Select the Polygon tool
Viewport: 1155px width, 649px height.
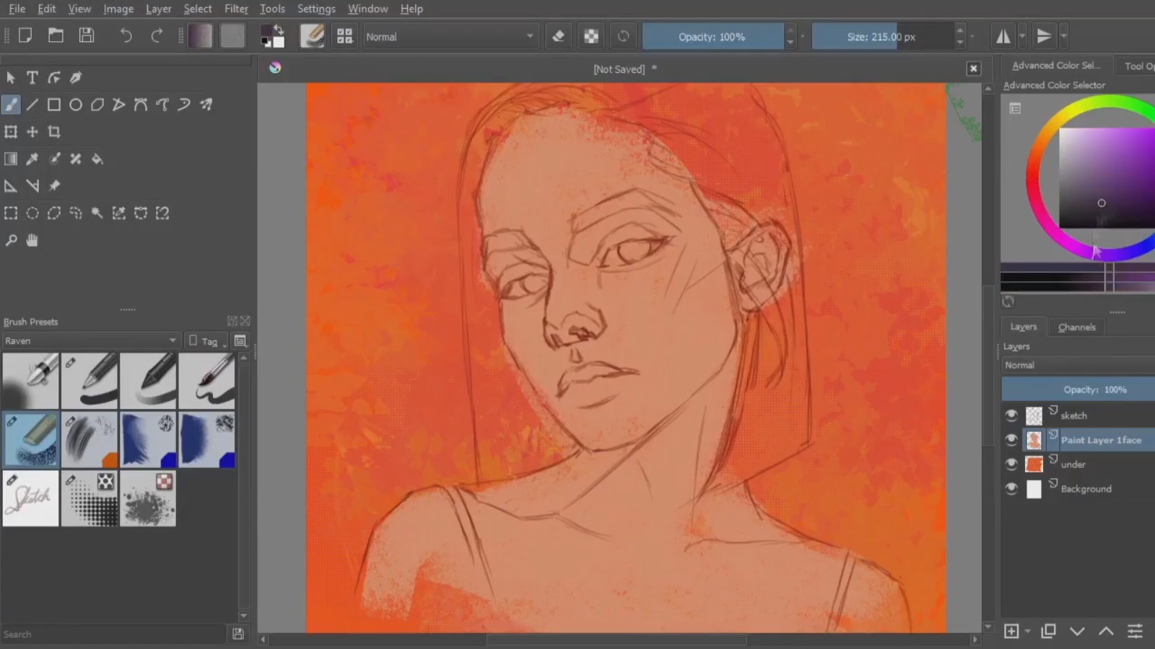pos(97,105)
